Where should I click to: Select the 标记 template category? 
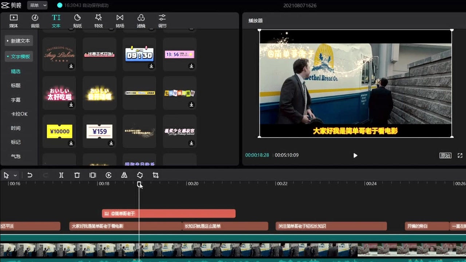coord(16,142)
